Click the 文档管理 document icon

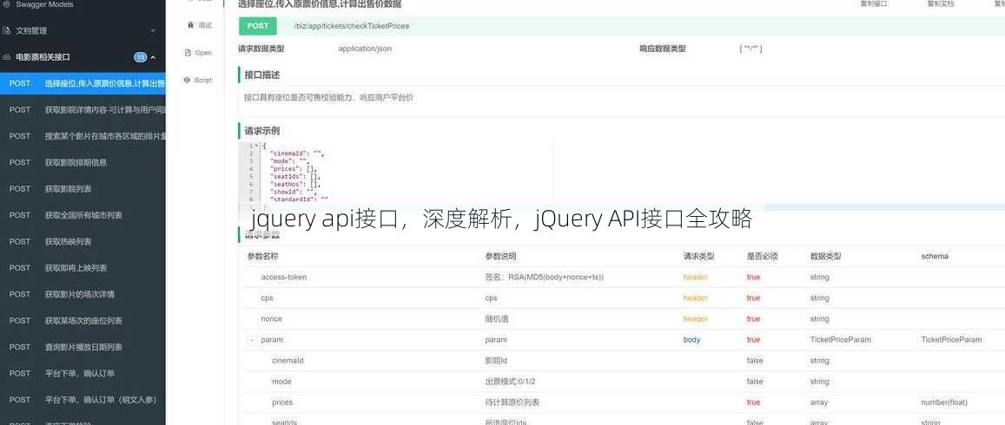point(6,30)
